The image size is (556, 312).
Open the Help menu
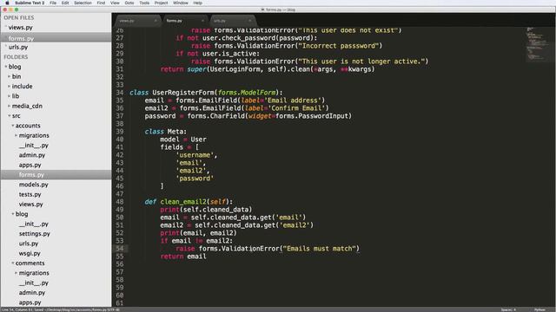click(197, 3)
